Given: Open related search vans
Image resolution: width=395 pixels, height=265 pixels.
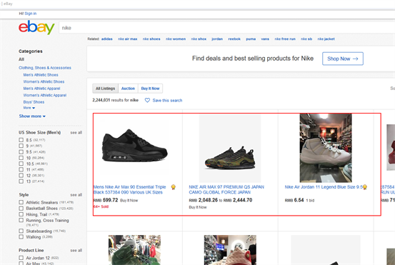Looking at the screenshot, I should [x=265, y=39].
